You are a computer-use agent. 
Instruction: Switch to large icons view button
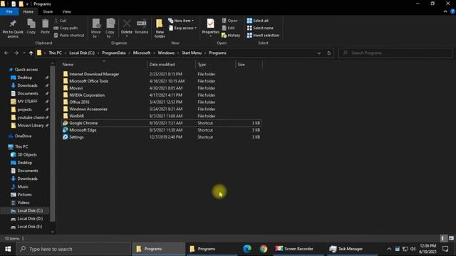(x=451, y=238)
